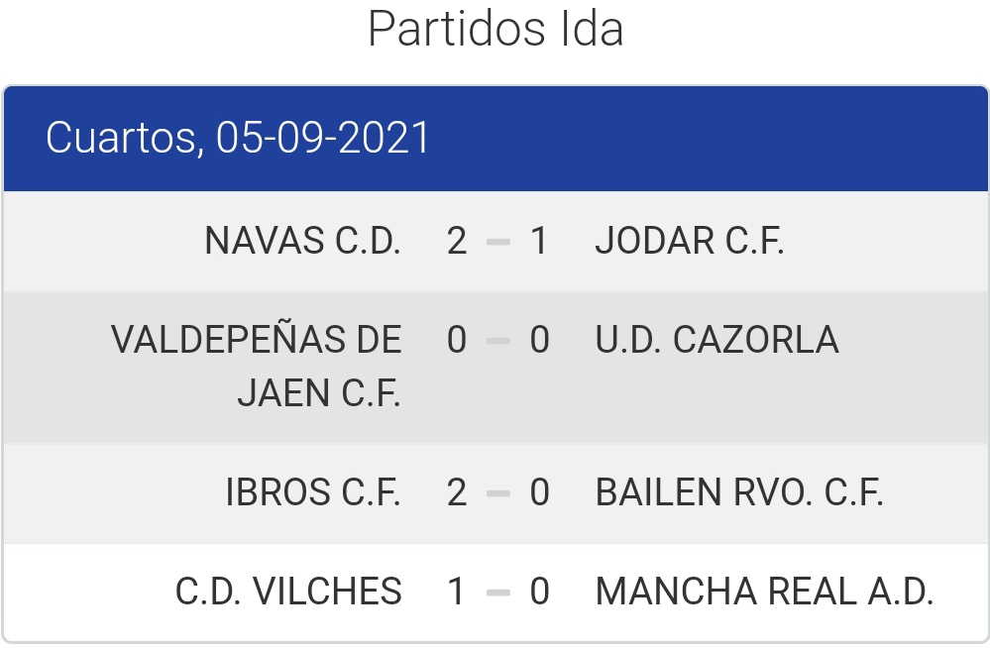990x648 pixels.
Task: Open JODAR C.F. team link
Action: point(690,241)
